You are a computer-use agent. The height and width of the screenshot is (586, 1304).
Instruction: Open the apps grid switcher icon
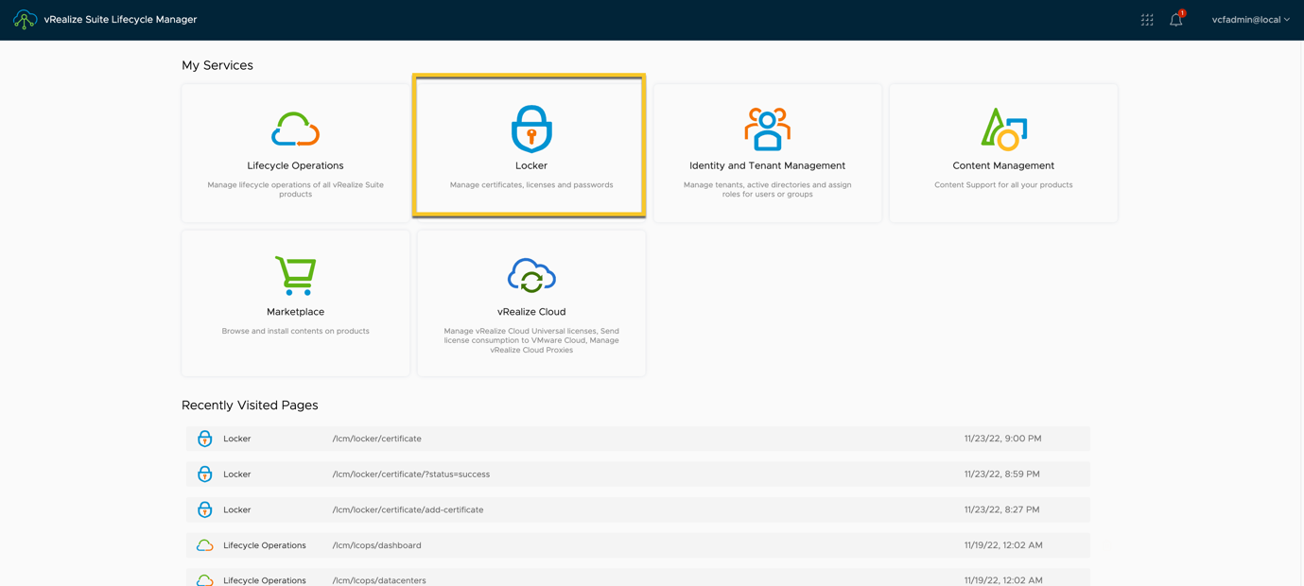(x=1147, y=19)
